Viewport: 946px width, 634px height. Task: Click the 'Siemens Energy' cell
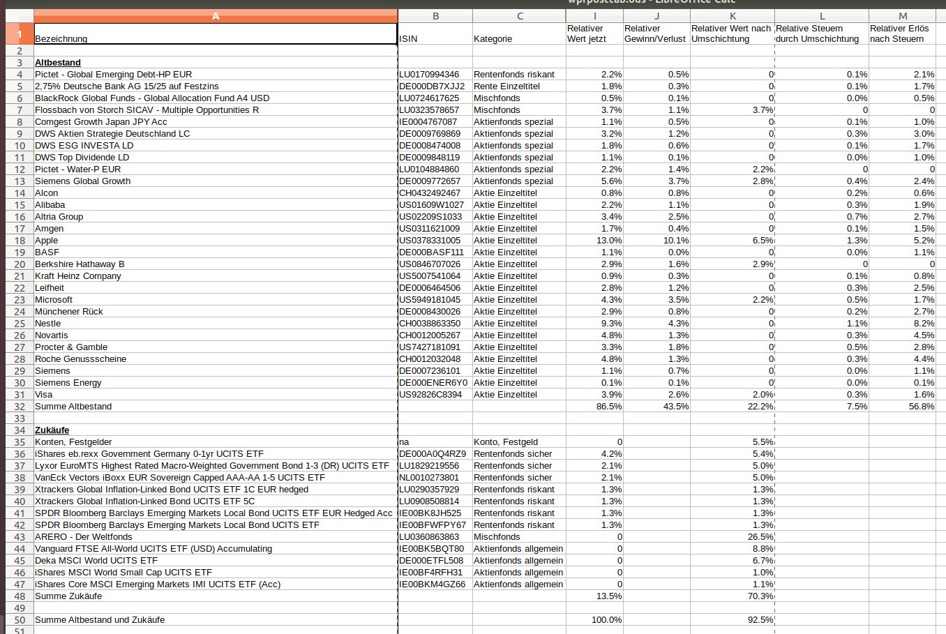click(x=216, y=383)
